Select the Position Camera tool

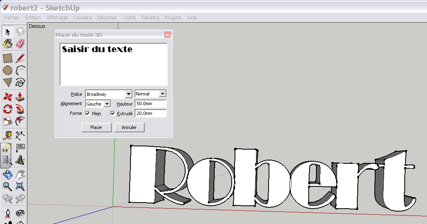(x=8, y=213)
